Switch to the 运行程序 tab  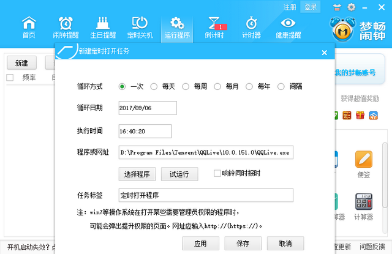tap(177, 27)
